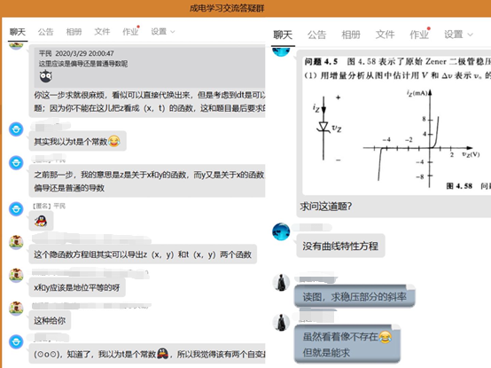
Task: Click laughing emoji in 虽然看着像不存在 bubble
Action: (x=385, y=337)
